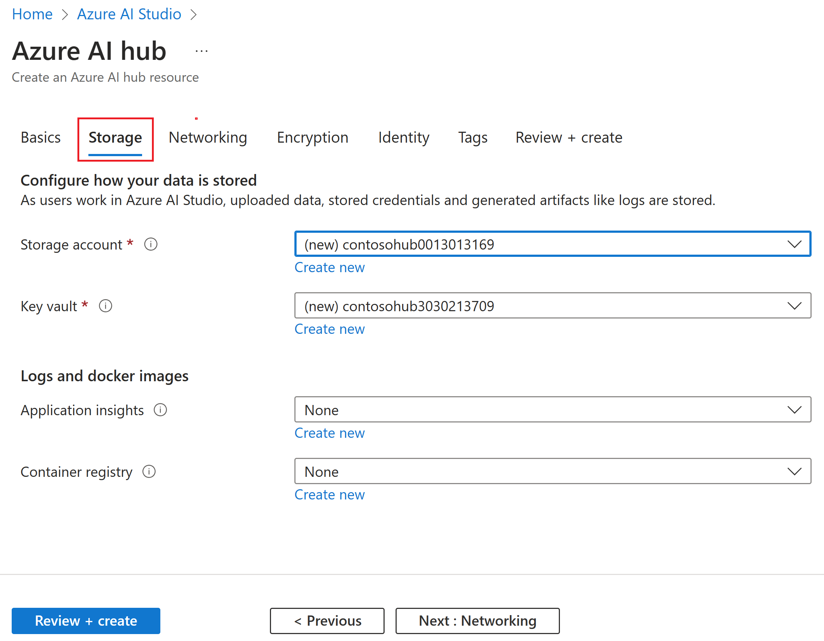Click the Next : Networking button

coord(477,621)
